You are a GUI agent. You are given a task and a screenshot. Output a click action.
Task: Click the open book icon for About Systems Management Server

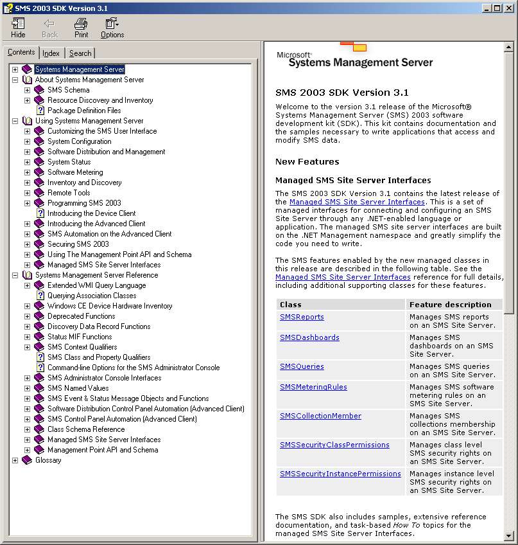pos(27,80)
